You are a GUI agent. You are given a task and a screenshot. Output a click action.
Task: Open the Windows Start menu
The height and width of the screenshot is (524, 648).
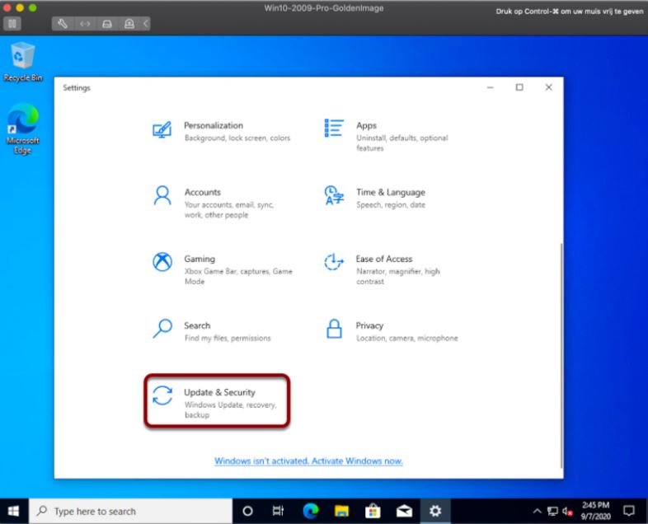tap(14, 511)
